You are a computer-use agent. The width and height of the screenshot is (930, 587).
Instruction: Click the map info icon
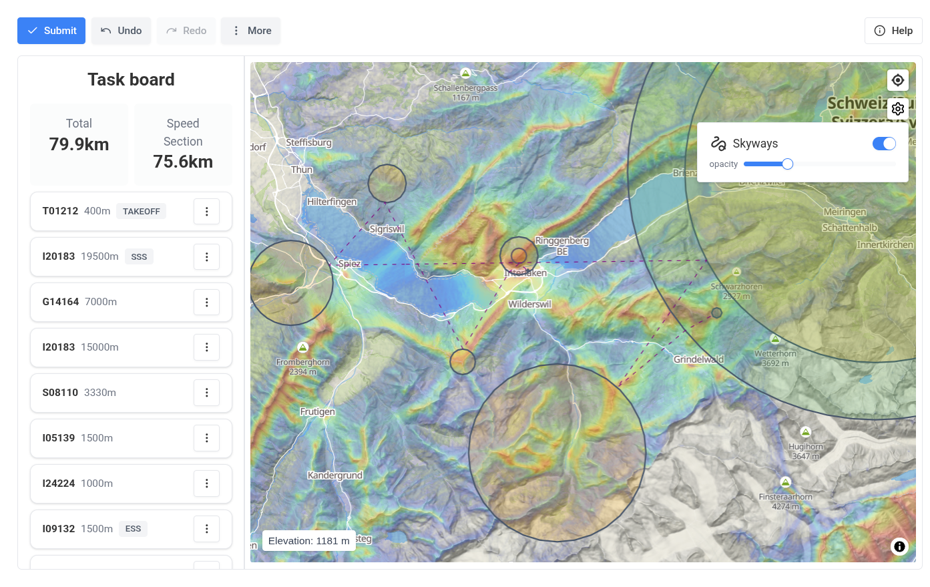tap(899, 546)
